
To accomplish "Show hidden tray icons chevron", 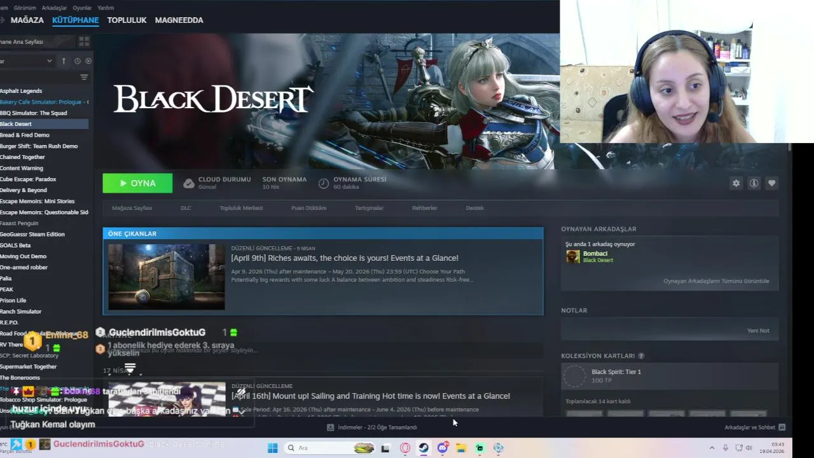I will tap(712, 448).
